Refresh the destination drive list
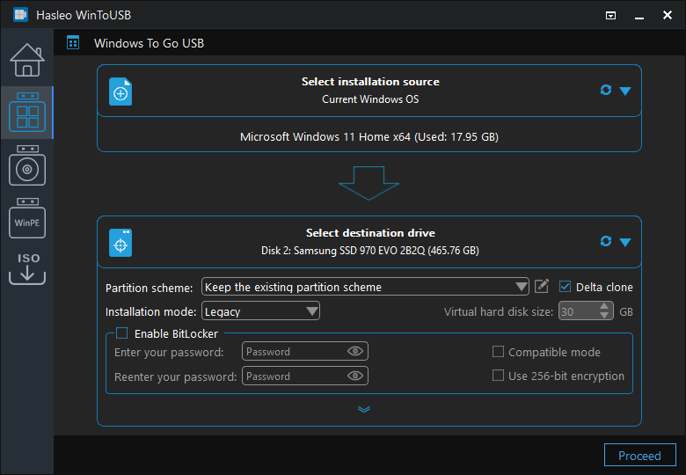Image resolution: width=686 pixels, height=475 pixels. [605, 241]
